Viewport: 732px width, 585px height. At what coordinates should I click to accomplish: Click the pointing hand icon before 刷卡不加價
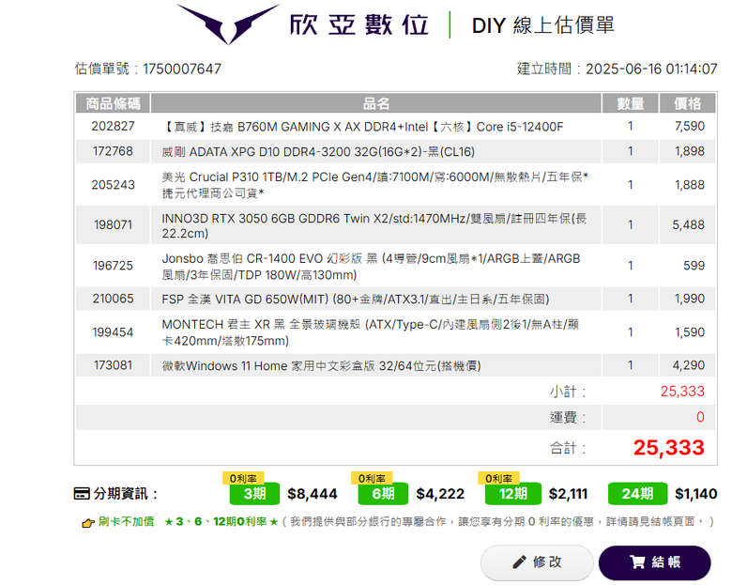coord(88,523)
